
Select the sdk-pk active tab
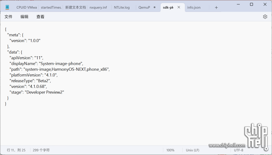[168, 8]
